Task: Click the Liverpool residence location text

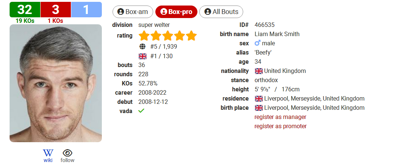Action: coord(314,99)
